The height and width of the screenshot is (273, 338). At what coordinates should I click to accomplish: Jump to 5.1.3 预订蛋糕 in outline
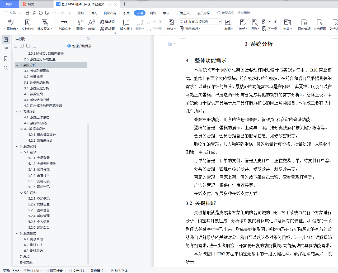[x=39, y=170]
